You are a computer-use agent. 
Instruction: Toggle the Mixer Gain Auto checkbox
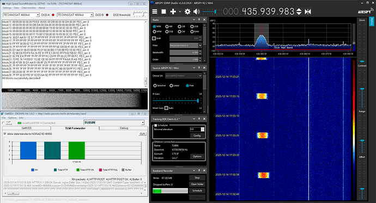[166, 108]
